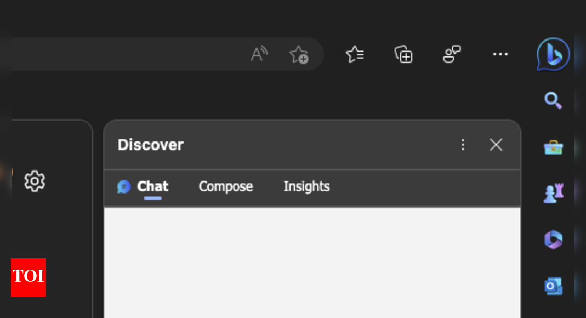Open Settings and more menu
Image resolution: width=586 pixels, height=318 pixels.
pos(500,54)
